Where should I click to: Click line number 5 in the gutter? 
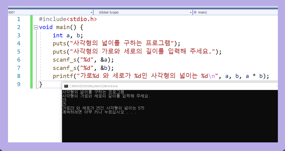coord(19,52)
